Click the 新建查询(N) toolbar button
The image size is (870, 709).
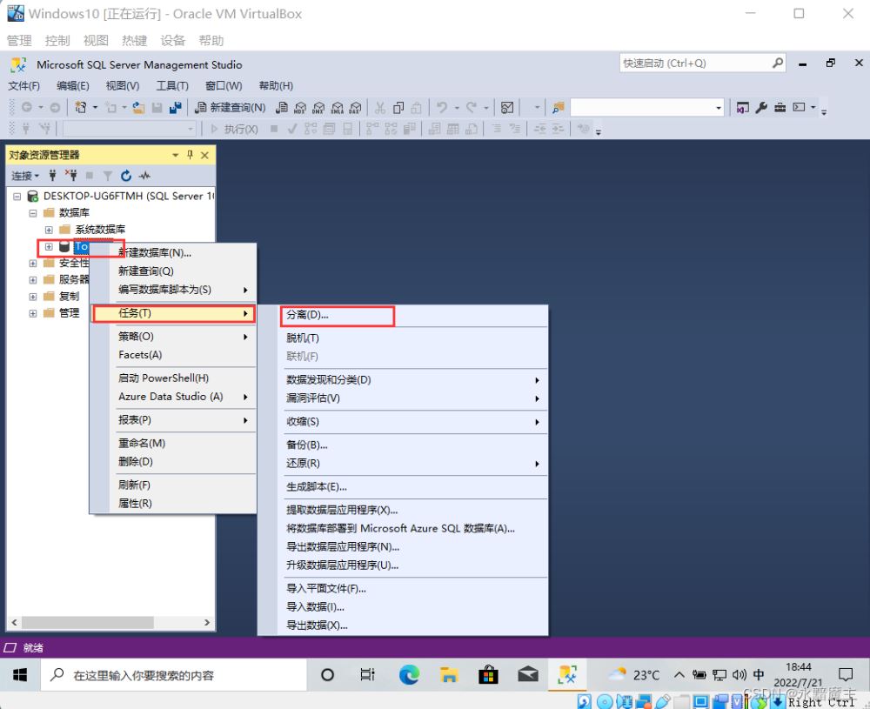point(231,108)
